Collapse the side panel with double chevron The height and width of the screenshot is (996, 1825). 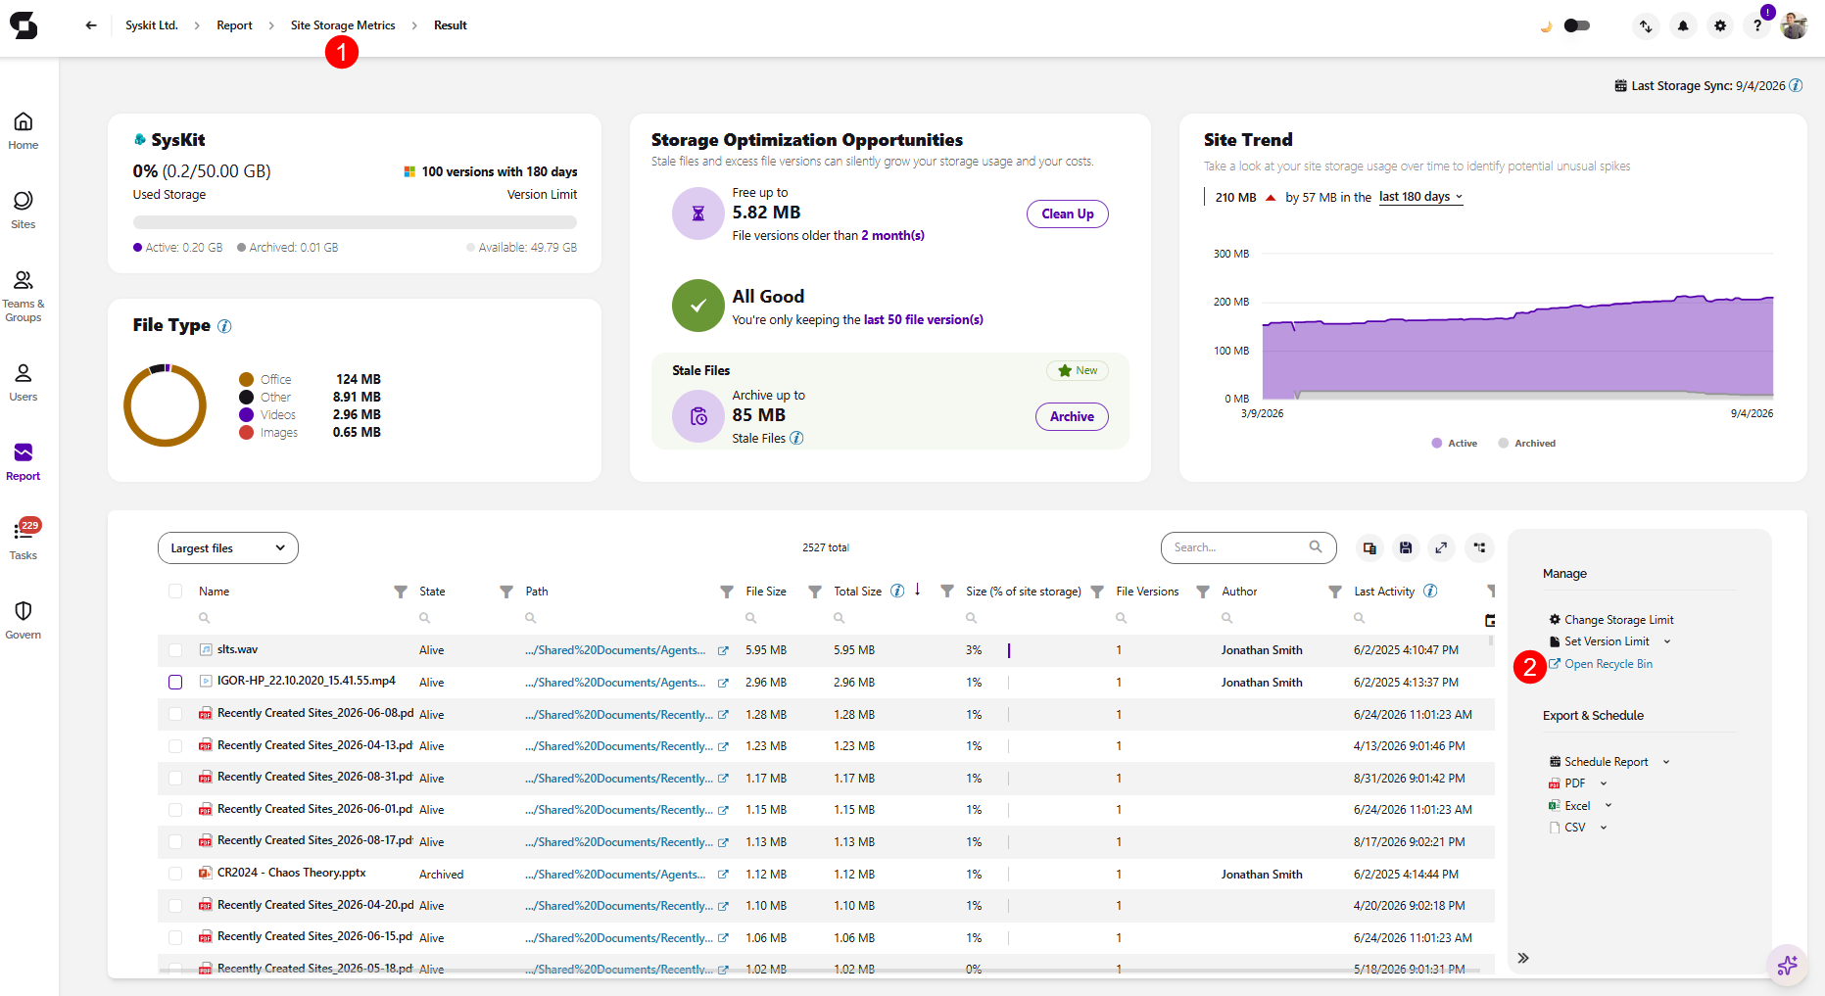pyautogui.click(x=1523, y=958)
